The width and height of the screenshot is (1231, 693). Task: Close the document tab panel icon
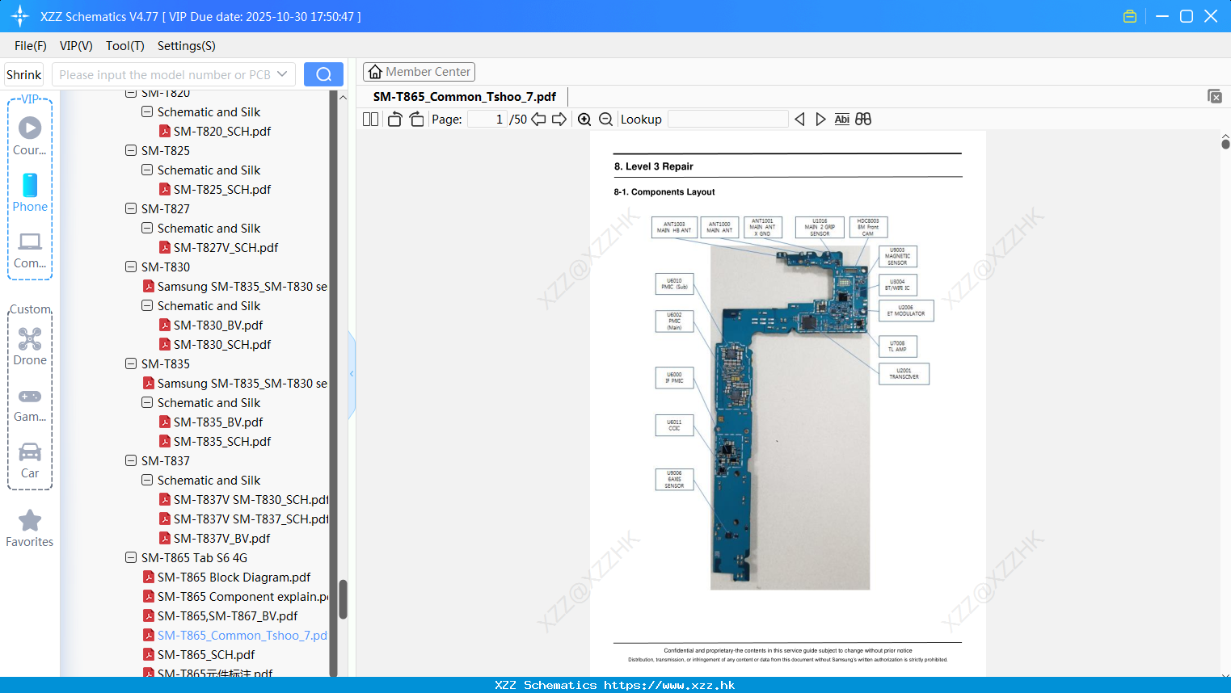[x=1215, y=96]
